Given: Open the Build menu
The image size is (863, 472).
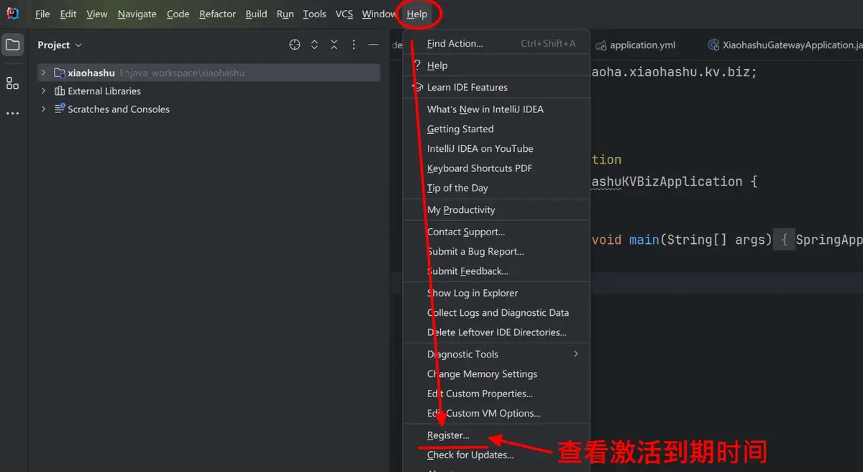Looking at the screenshot, I should tap(256, 14).
